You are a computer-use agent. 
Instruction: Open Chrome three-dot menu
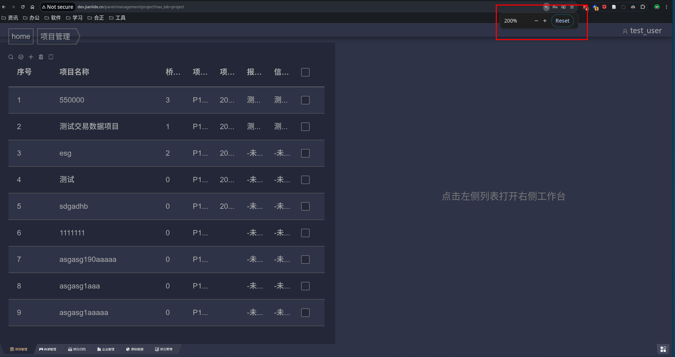pyautogui.click(x=667, y=7)
